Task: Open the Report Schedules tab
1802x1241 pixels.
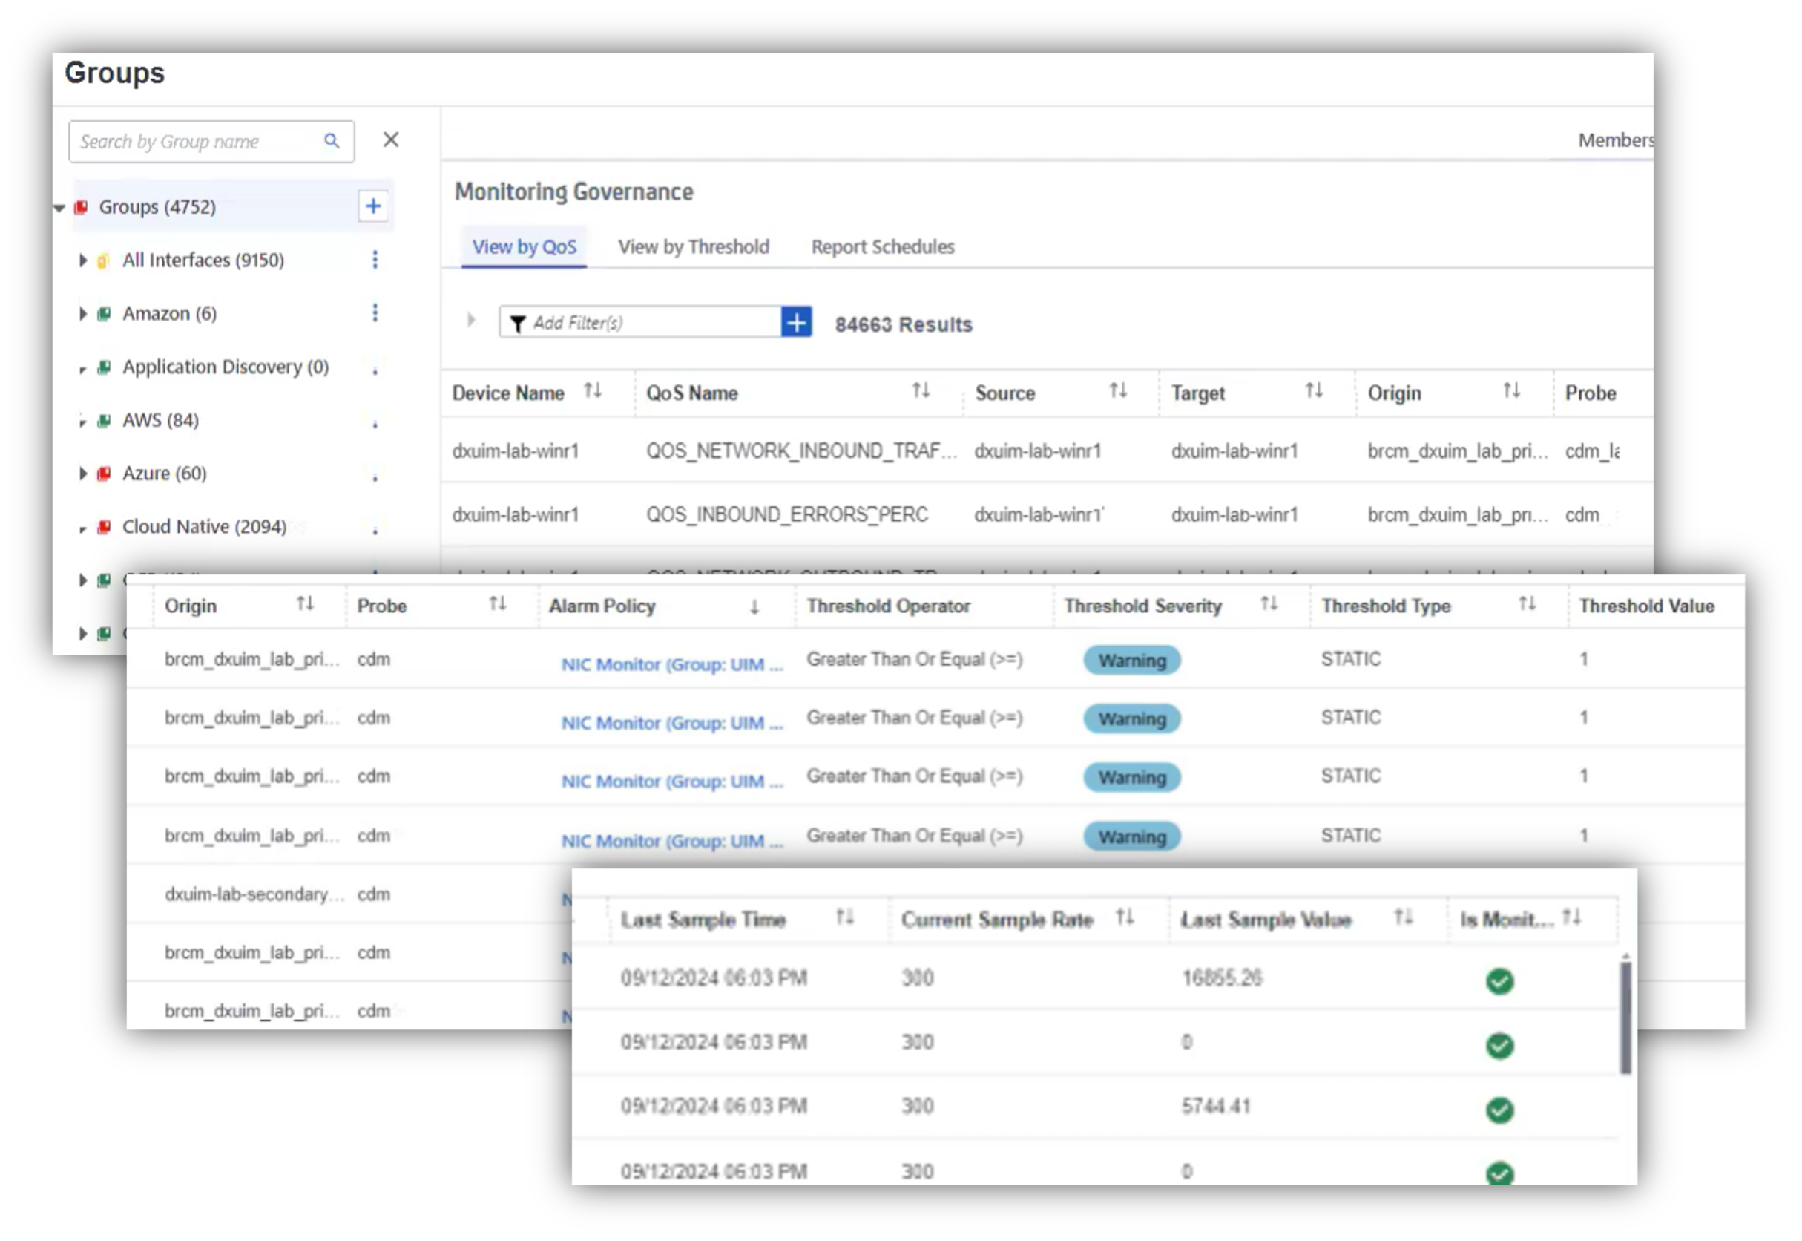Action: (x=882, y=246)
